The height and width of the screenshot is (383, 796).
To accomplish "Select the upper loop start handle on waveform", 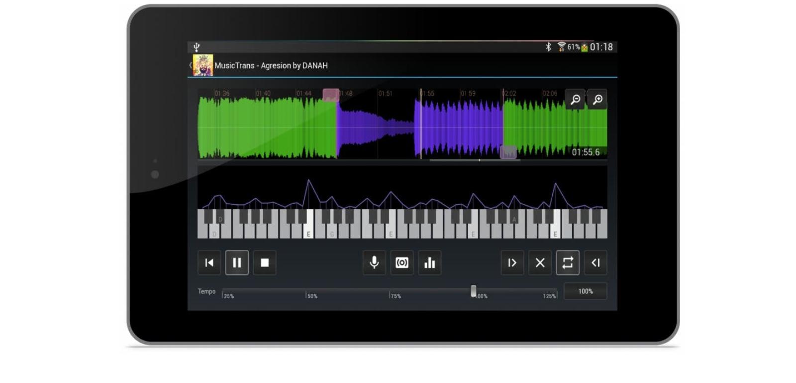I will 331,95.
